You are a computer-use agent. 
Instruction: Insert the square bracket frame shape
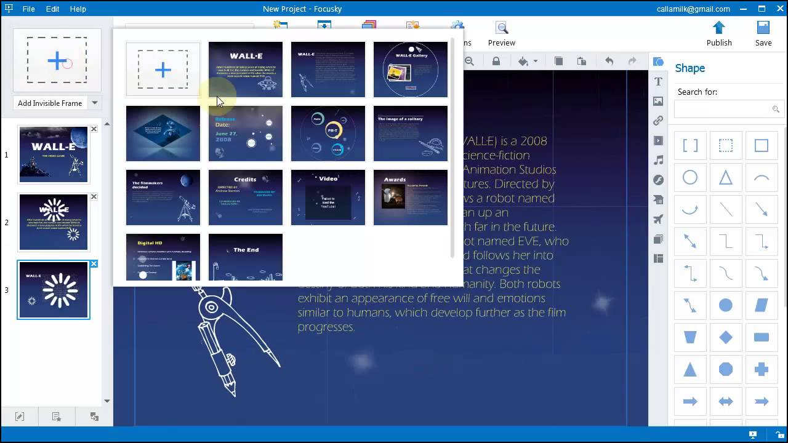point(690,146)
